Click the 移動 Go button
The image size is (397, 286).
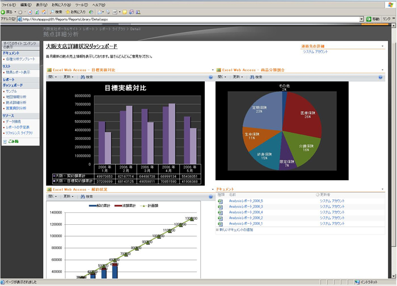pos(373,19)
